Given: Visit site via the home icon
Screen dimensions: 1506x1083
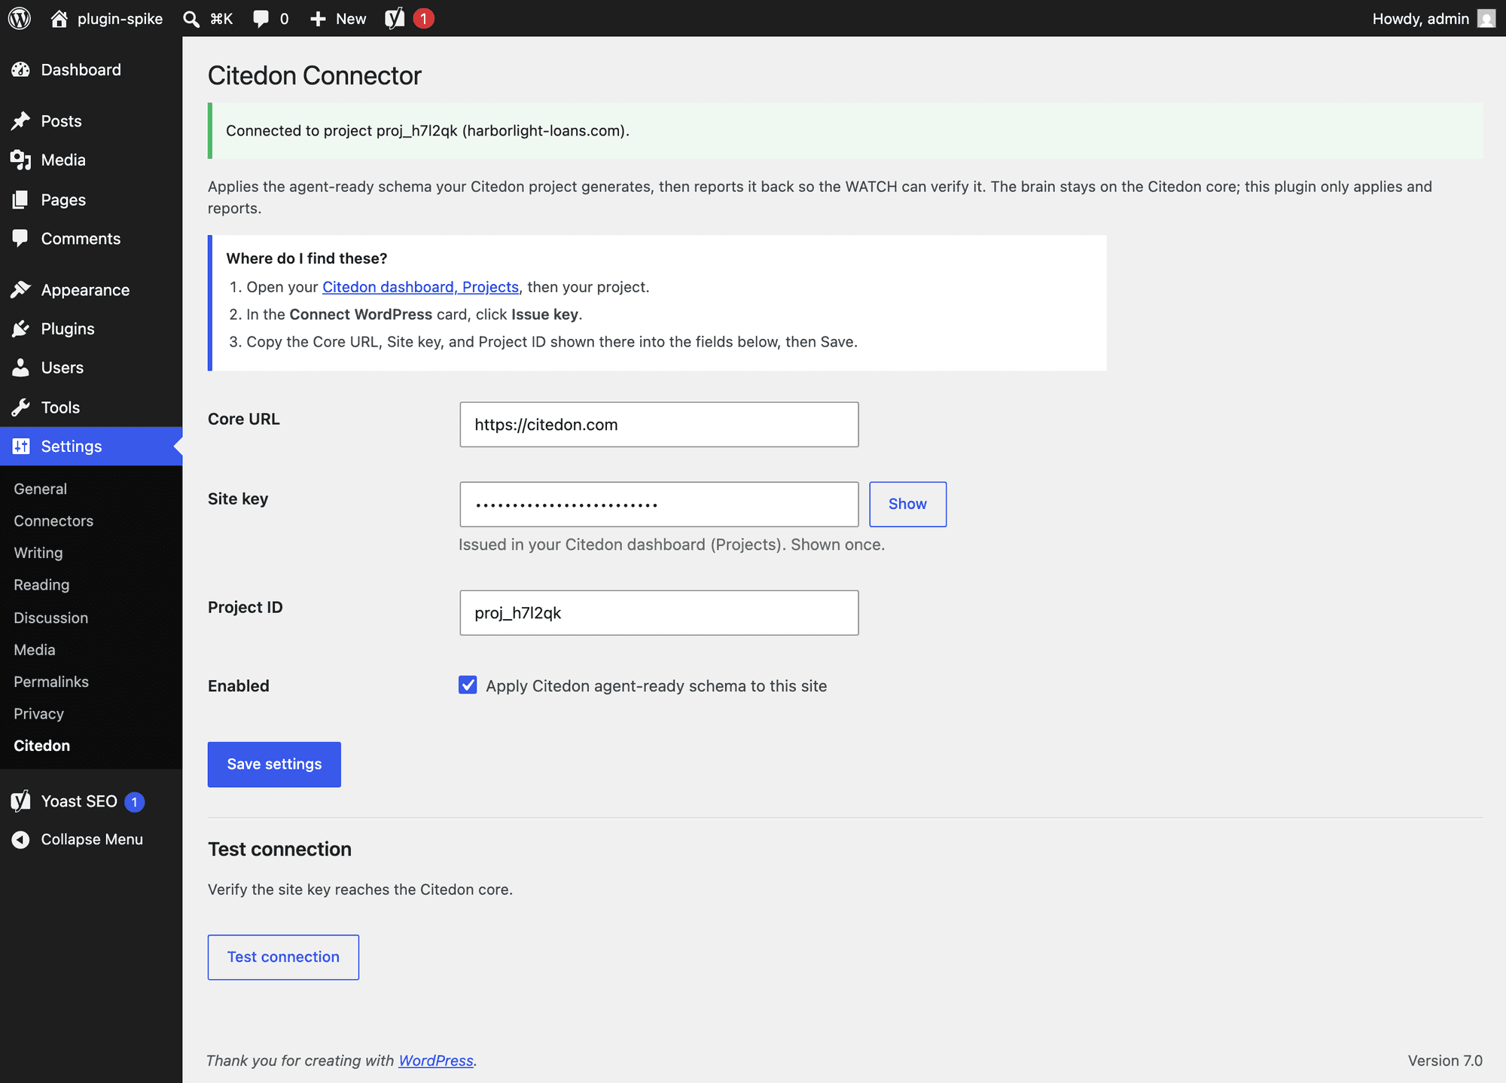Looking at the screenshot, I should (59, 18).
